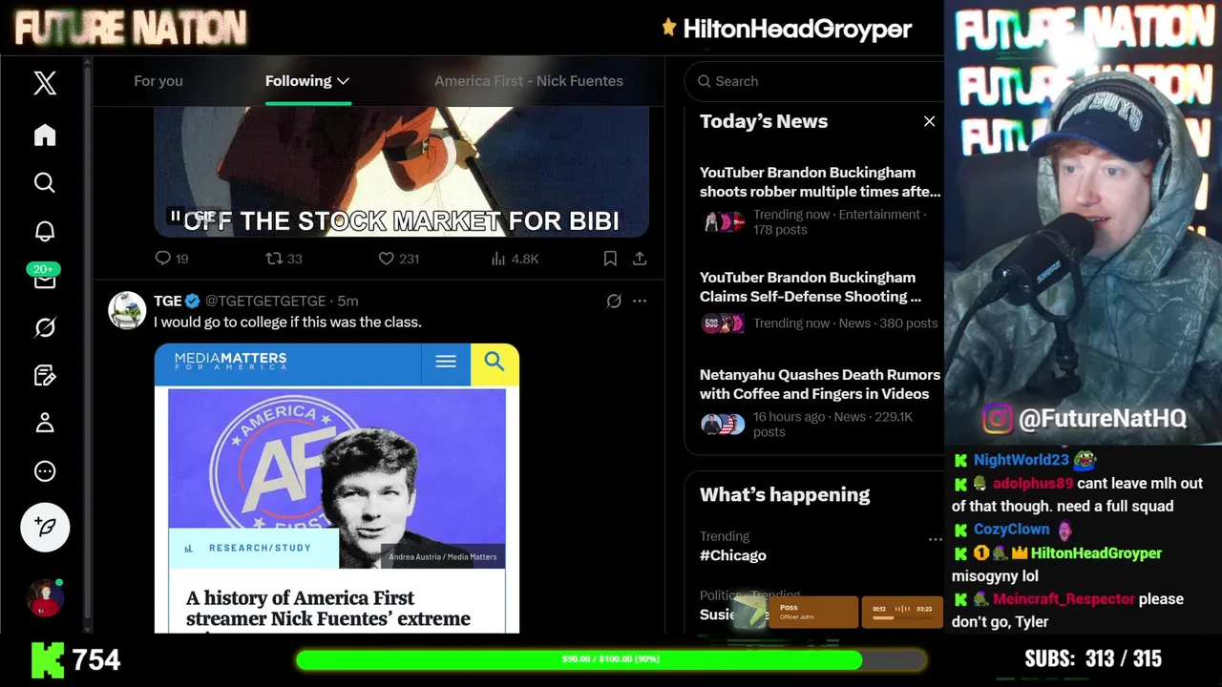Screen dimensions: 1222x687
Task: Click the HiltonHeadGroyper star banner
Action: (788, 29)
